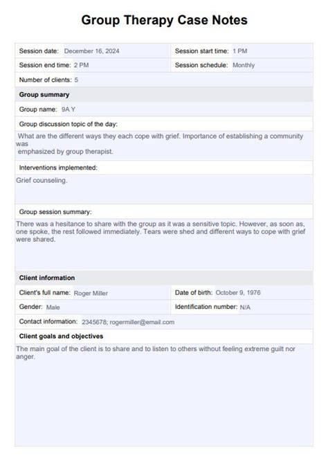The height and width of the screenshot is (471, 328).
Task: Select the Identification number field
Action: 275,307
